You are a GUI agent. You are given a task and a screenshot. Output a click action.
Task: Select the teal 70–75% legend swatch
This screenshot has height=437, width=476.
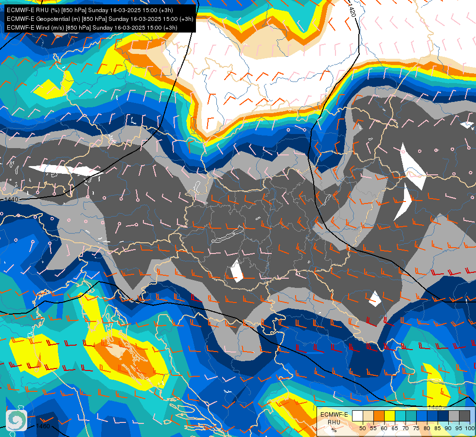[x=411, y=416]
